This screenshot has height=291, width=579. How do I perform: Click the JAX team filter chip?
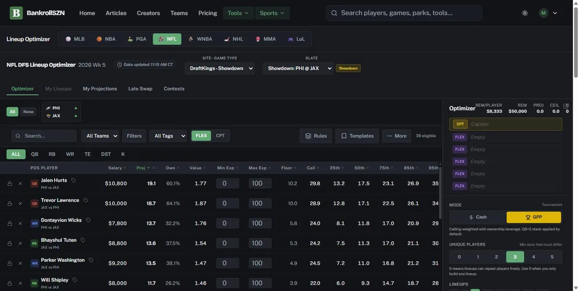pos(61,116)
